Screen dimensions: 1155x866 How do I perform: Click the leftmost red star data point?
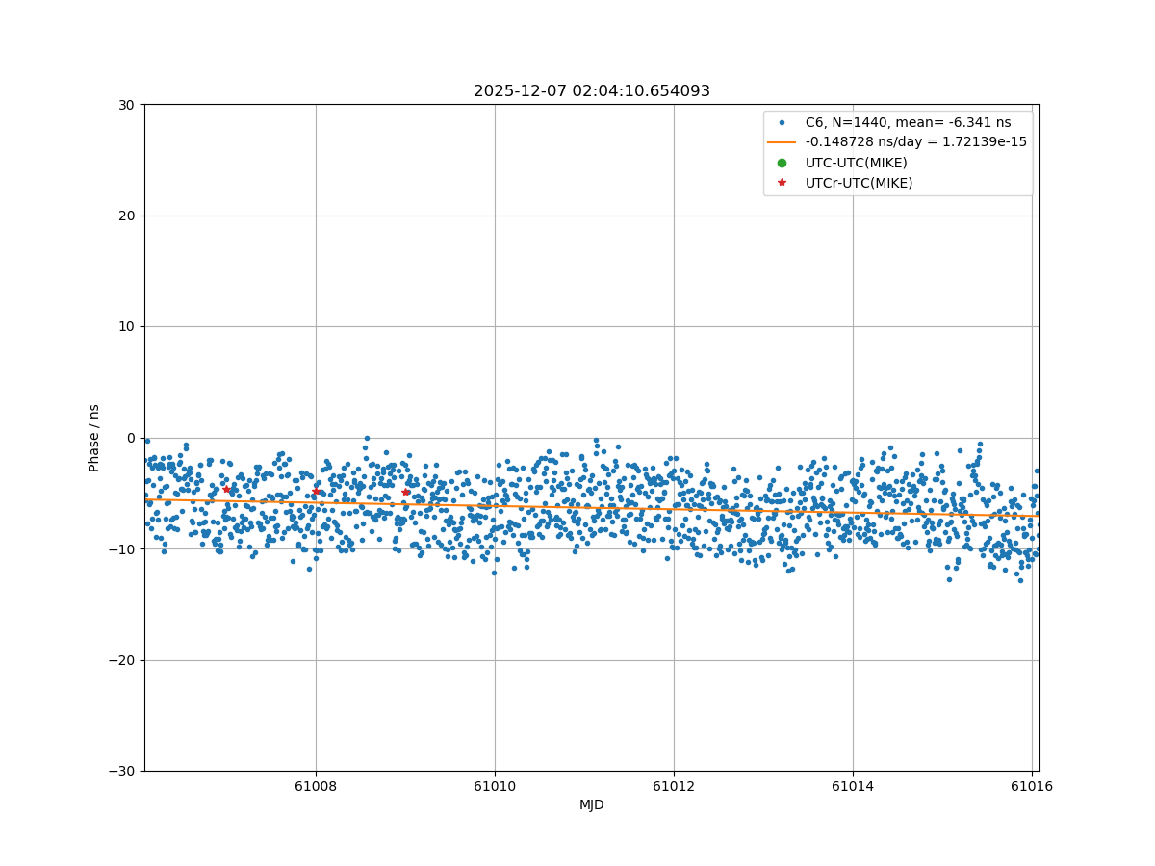click(227, 489)
